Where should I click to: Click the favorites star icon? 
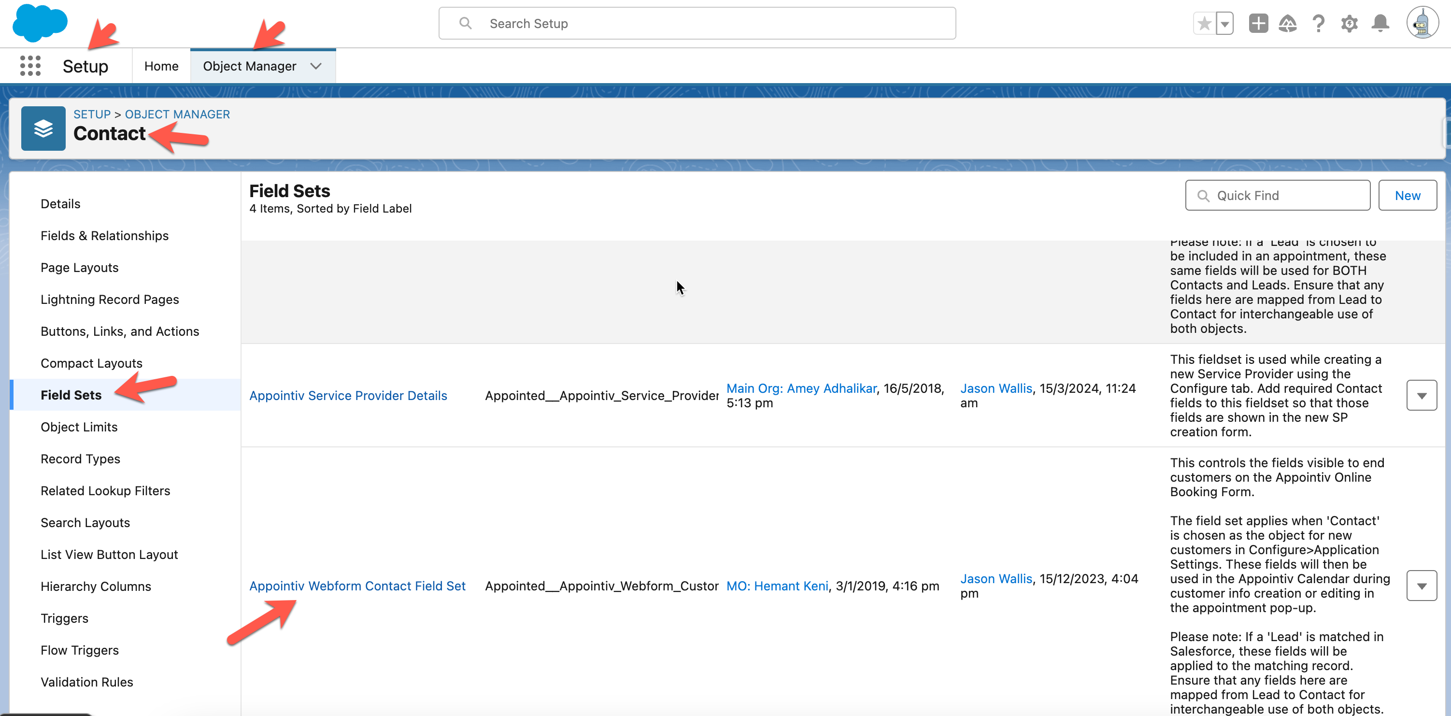pos(1204,24)
